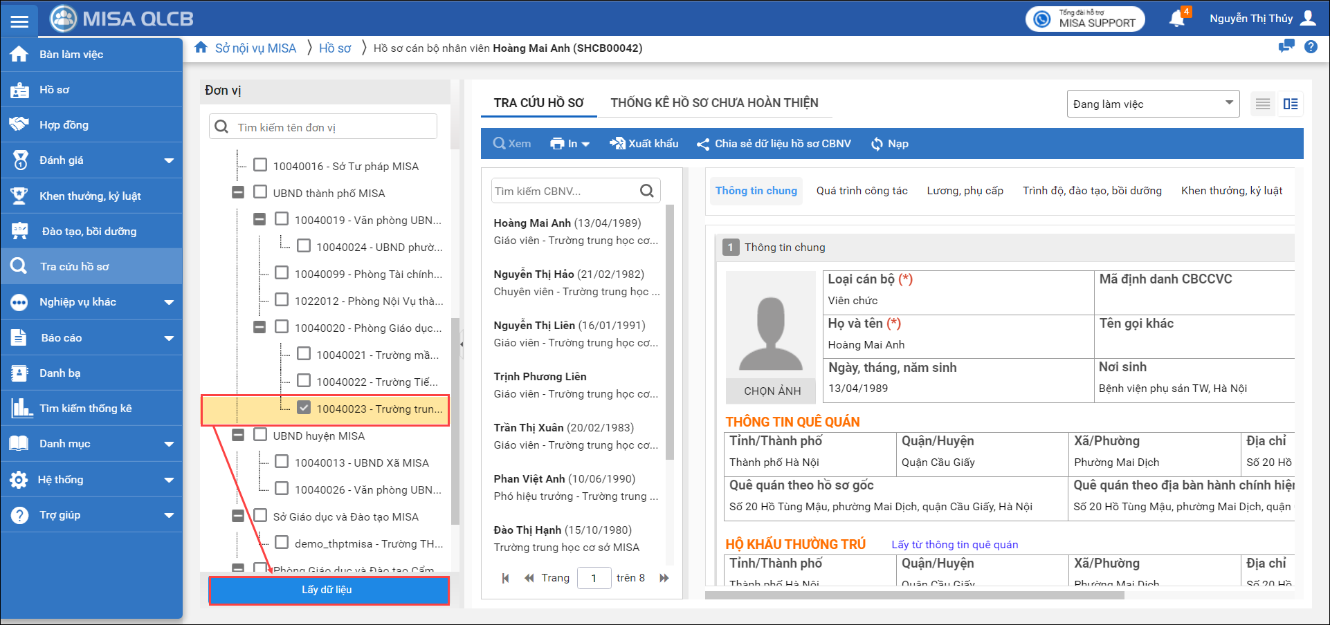
Task: Open the Lương, phụ cấp tab
Action: point(965,191)
